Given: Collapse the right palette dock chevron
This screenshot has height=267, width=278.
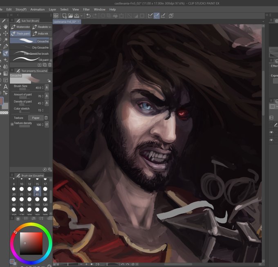Looking at the screenshot, I should (267, 15).
